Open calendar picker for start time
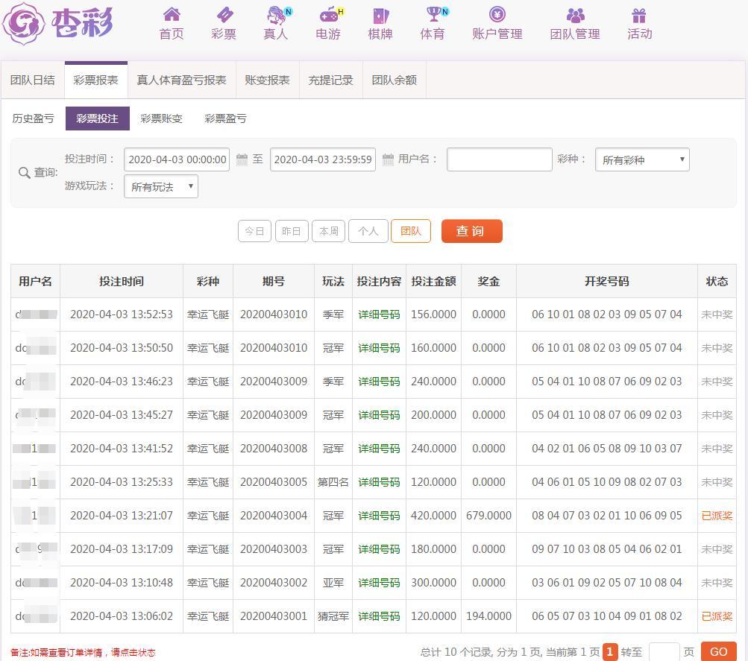Image resolution: width=748 pixels, height=661 pixels. 242,159
